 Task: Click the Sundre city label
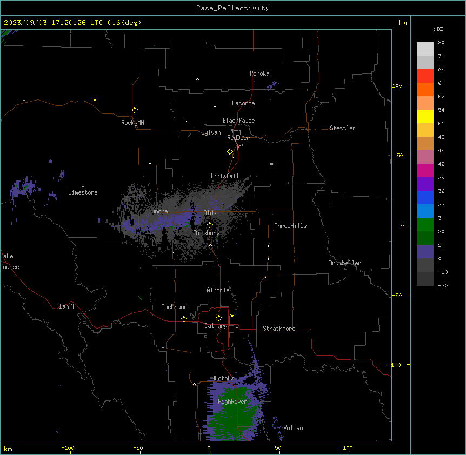pos(158,211)
